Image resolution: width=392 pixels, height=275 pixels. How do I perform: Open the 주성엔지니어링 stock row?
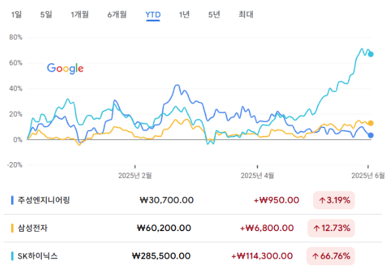coord(193,200)
